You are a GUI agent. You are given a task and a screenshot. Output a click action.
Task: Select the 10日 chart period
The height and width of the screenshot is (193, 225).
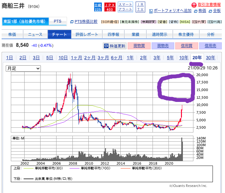pyautogui.click(x=63, y=58)
